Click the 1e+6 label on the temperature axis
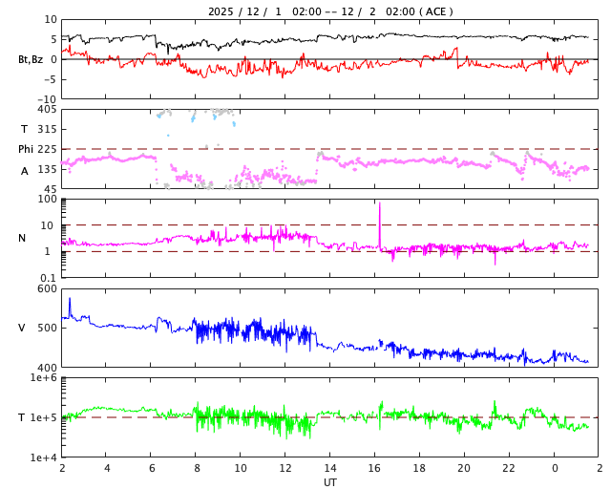611x489 pixels. [x=44, y=378]
